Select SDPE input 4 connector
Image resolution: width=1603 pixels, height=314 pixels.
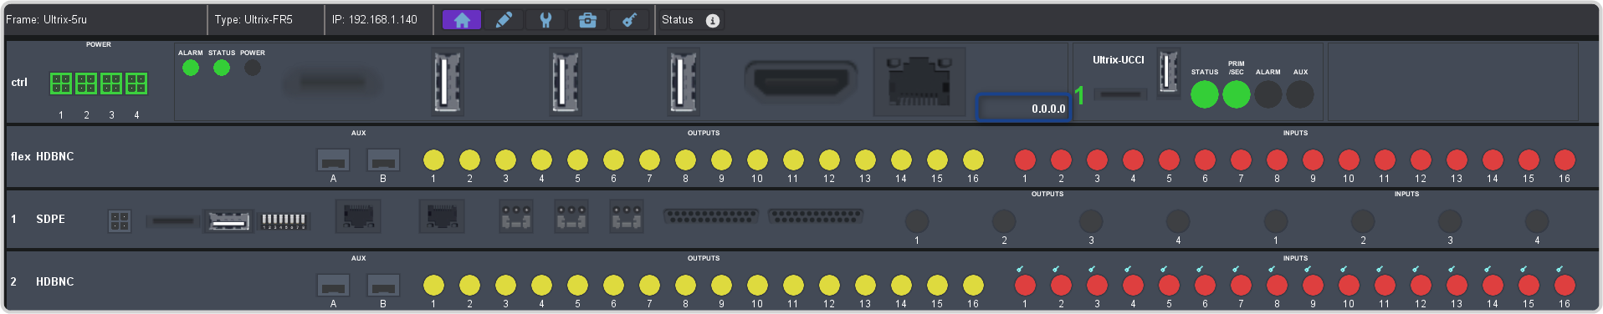tap(1537, 221)
